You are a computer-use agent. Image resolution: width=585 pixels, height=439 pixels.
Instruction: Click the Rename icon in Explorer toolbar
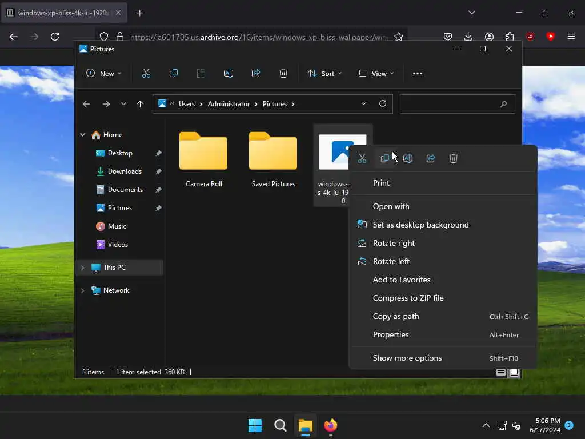click(x=229, y=74)
